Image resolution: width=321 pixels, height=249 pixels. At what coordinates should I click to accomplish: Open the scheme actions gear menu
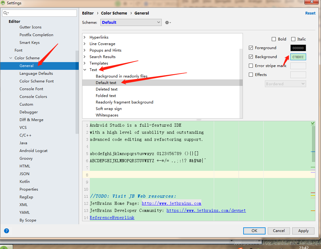(x=168, y=23)
